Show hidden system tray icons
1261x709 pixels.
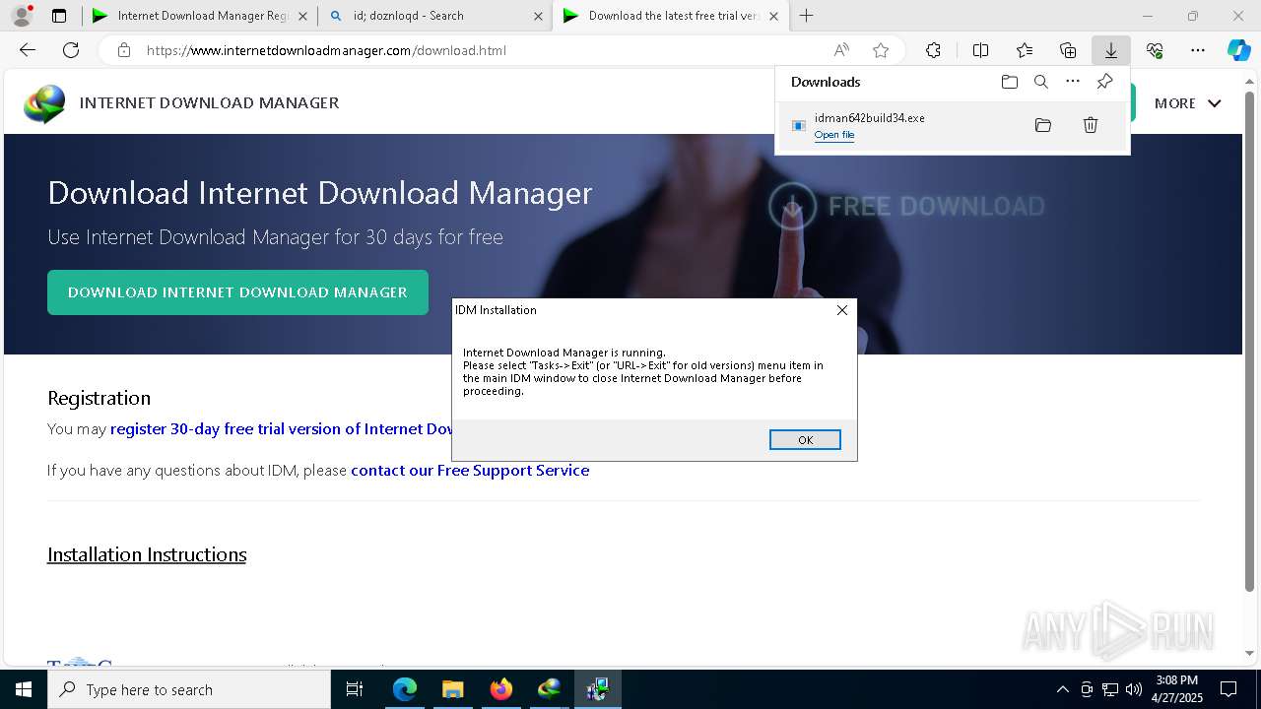[x=1062, y=689]
